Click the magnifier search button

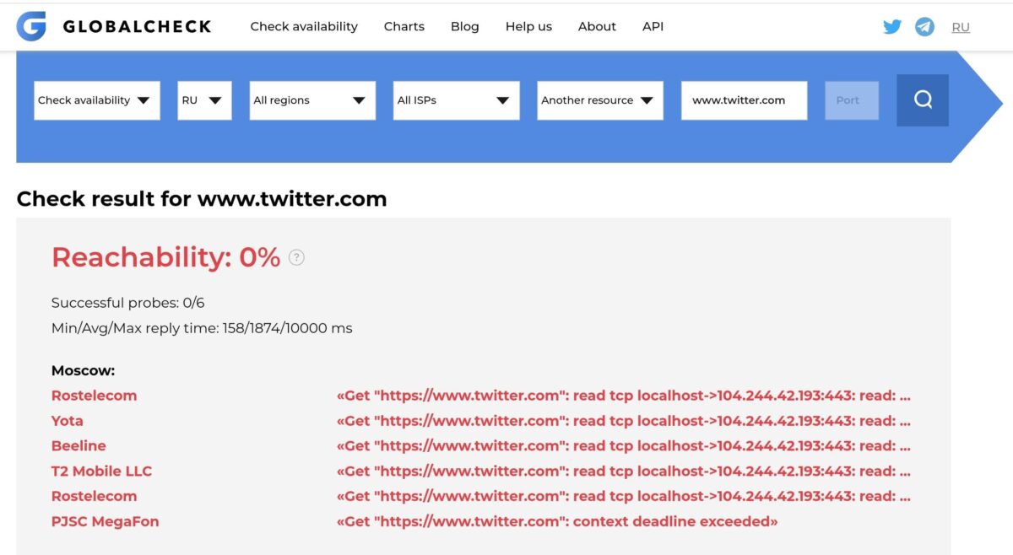(923, 100)
